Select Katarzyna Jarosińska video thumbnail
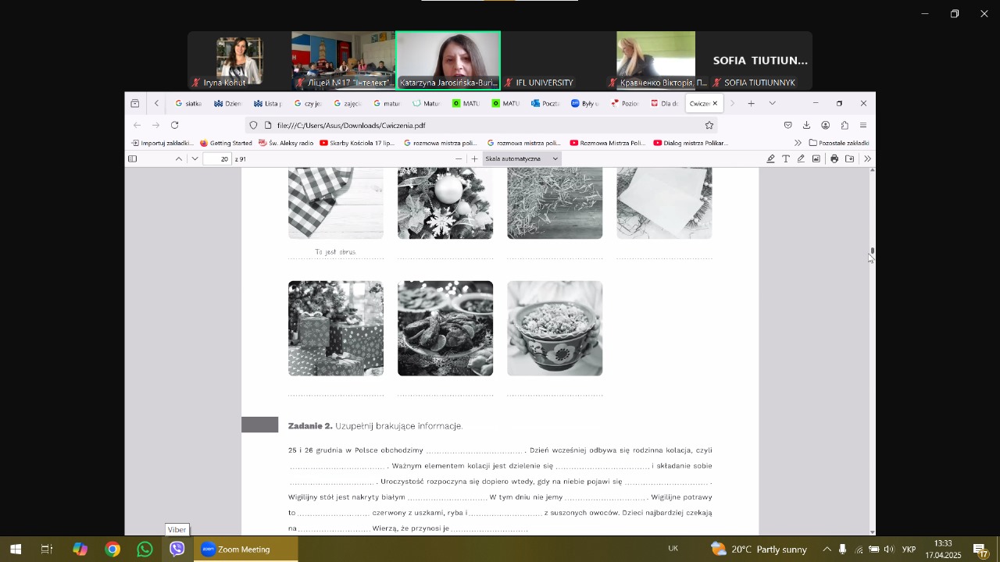1000x562 pixels. point(448,61)
